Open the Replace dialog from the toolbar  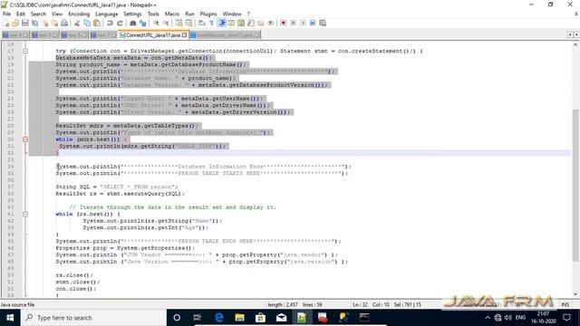(x=142, y=23)
